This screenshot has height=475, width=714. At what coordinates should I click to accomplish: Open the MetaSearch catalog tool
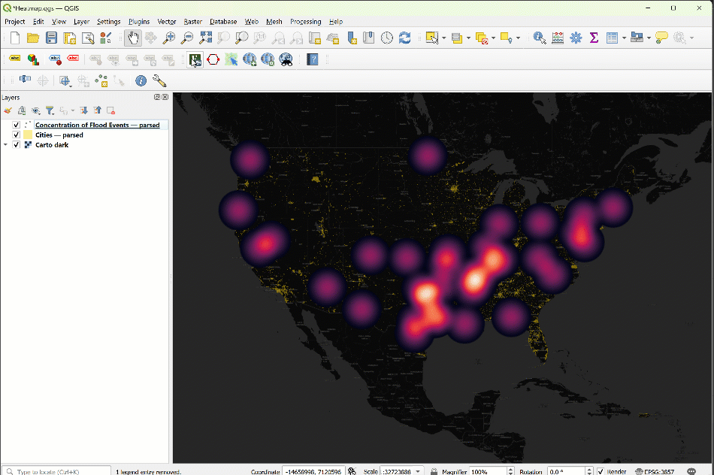click(286, 59)
